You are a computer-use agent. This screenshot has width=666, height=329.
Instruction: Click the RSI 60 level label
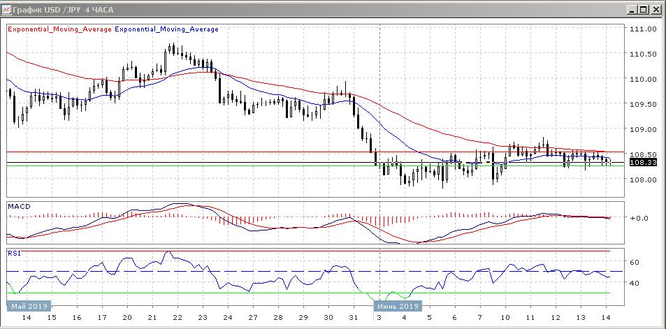[x=635, y=263]
